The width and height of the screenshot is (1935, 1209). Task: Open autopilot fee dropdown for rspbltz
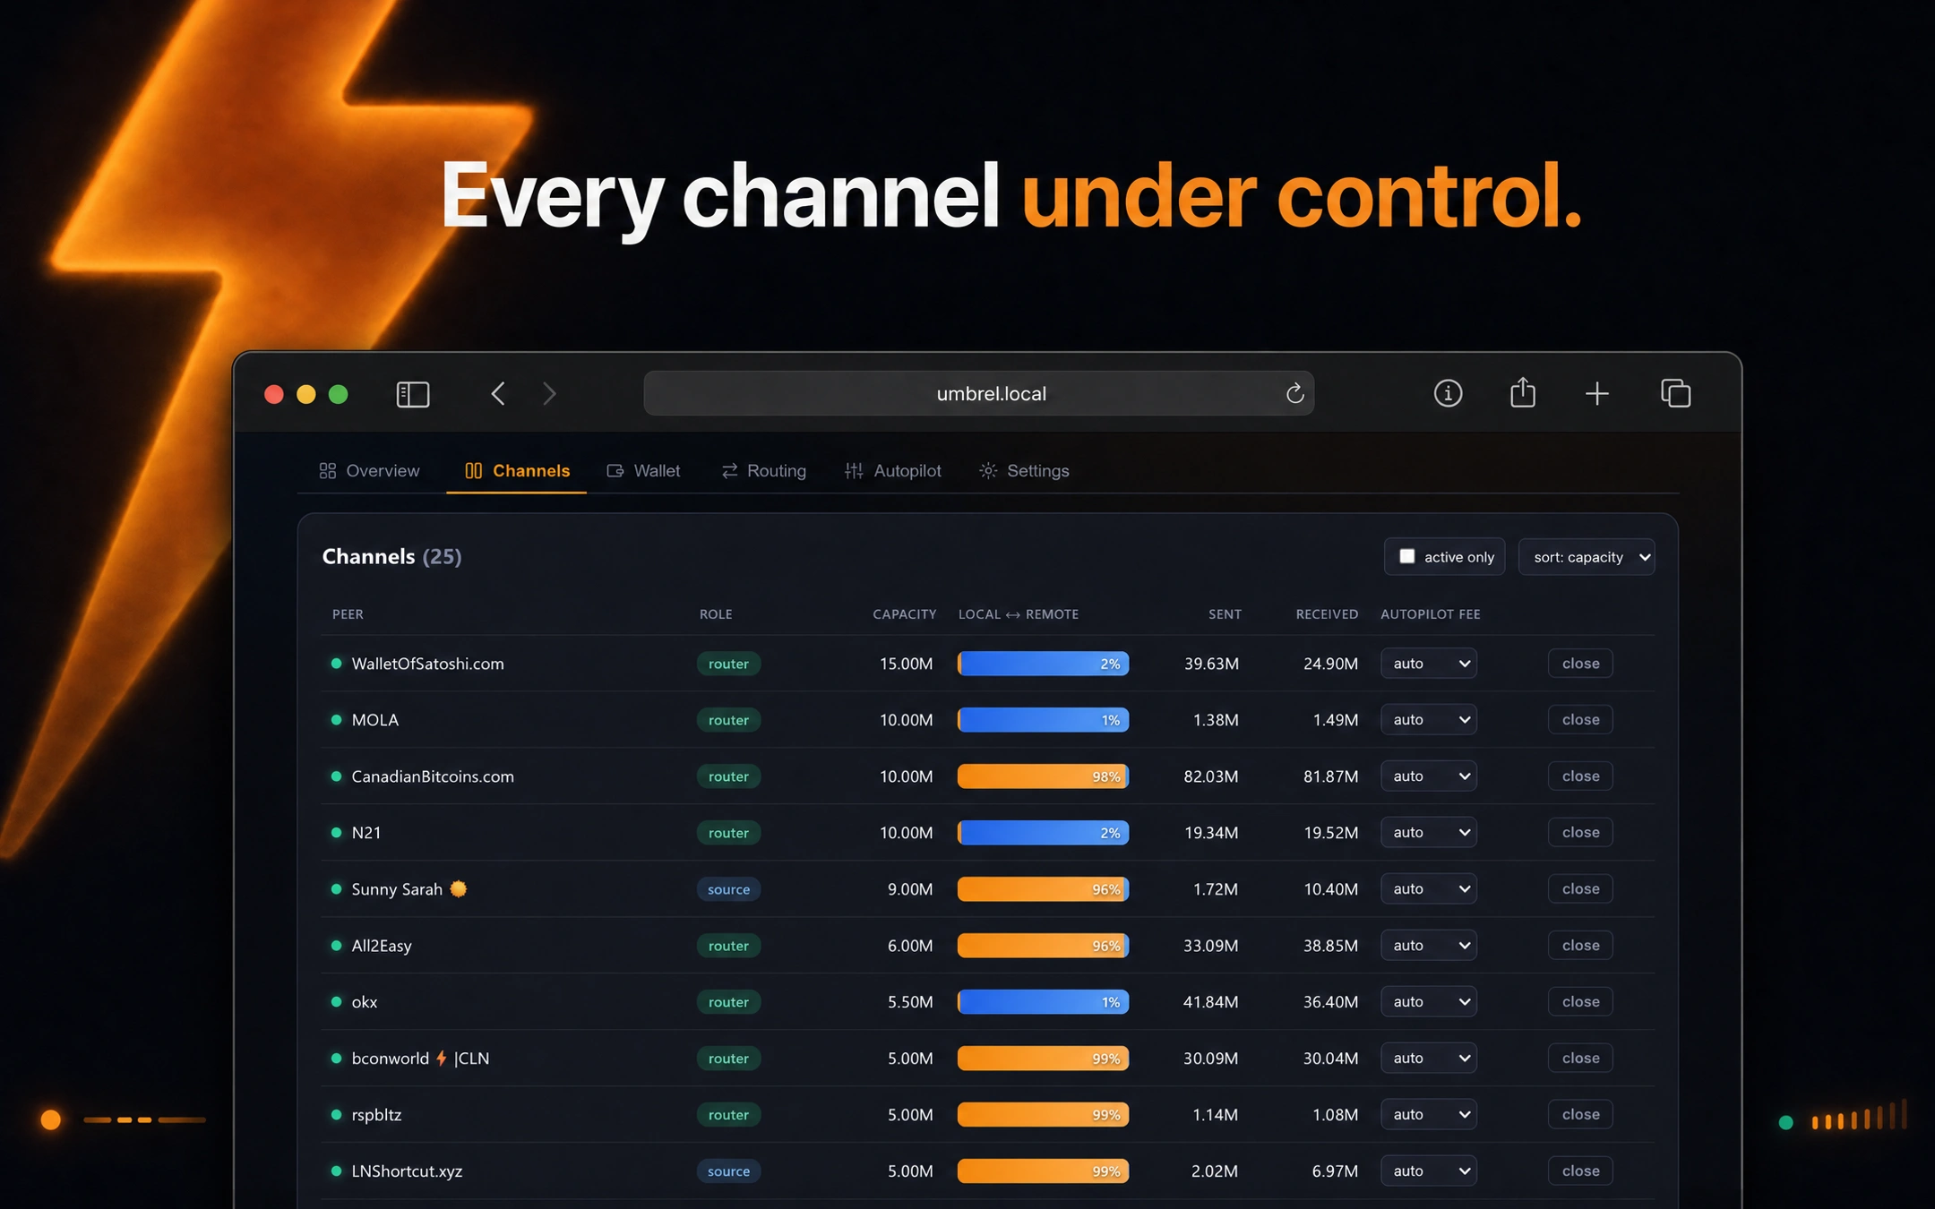(x=1428, y=1115)
